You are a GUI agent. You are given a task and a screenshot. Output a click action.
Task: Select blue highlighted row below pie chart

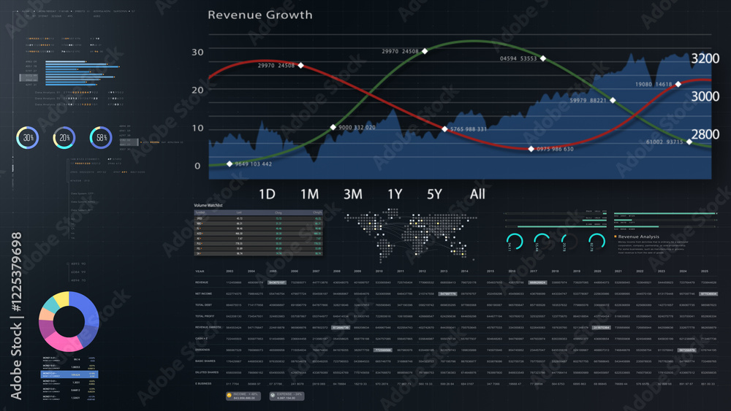[69, 374]
